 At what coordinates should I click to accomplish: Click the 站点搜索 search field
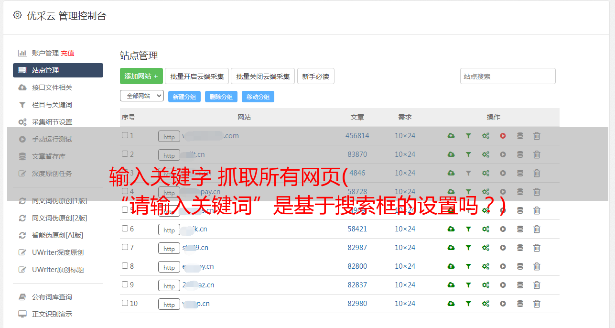507,77
